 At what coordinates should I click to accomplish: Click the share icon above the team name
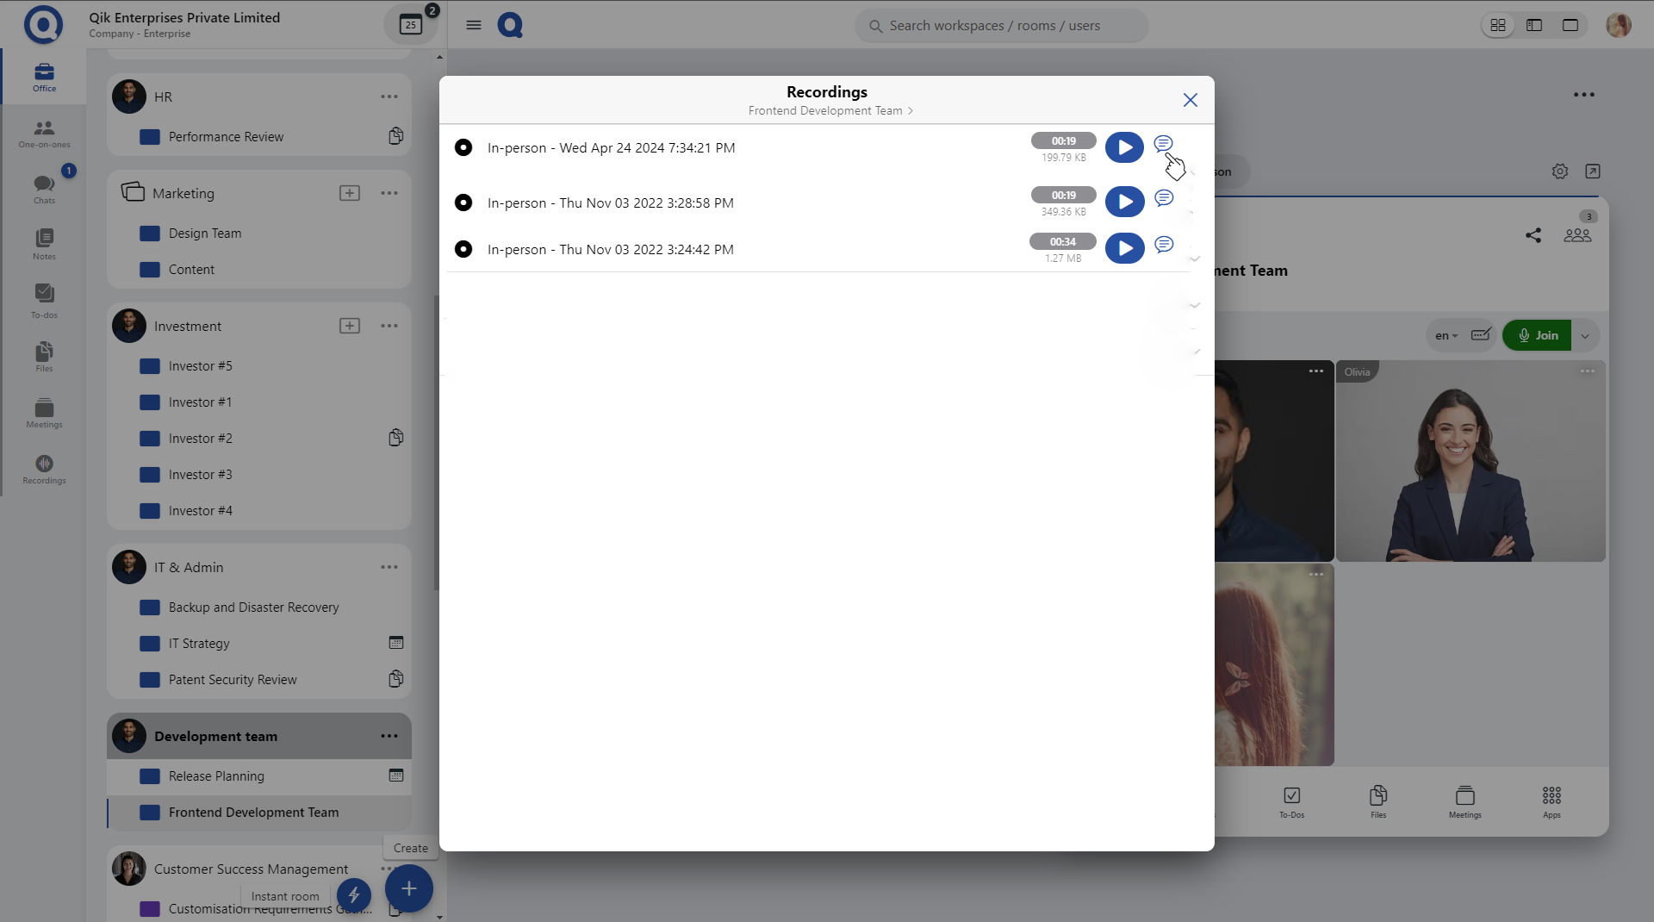[1533, 235]
